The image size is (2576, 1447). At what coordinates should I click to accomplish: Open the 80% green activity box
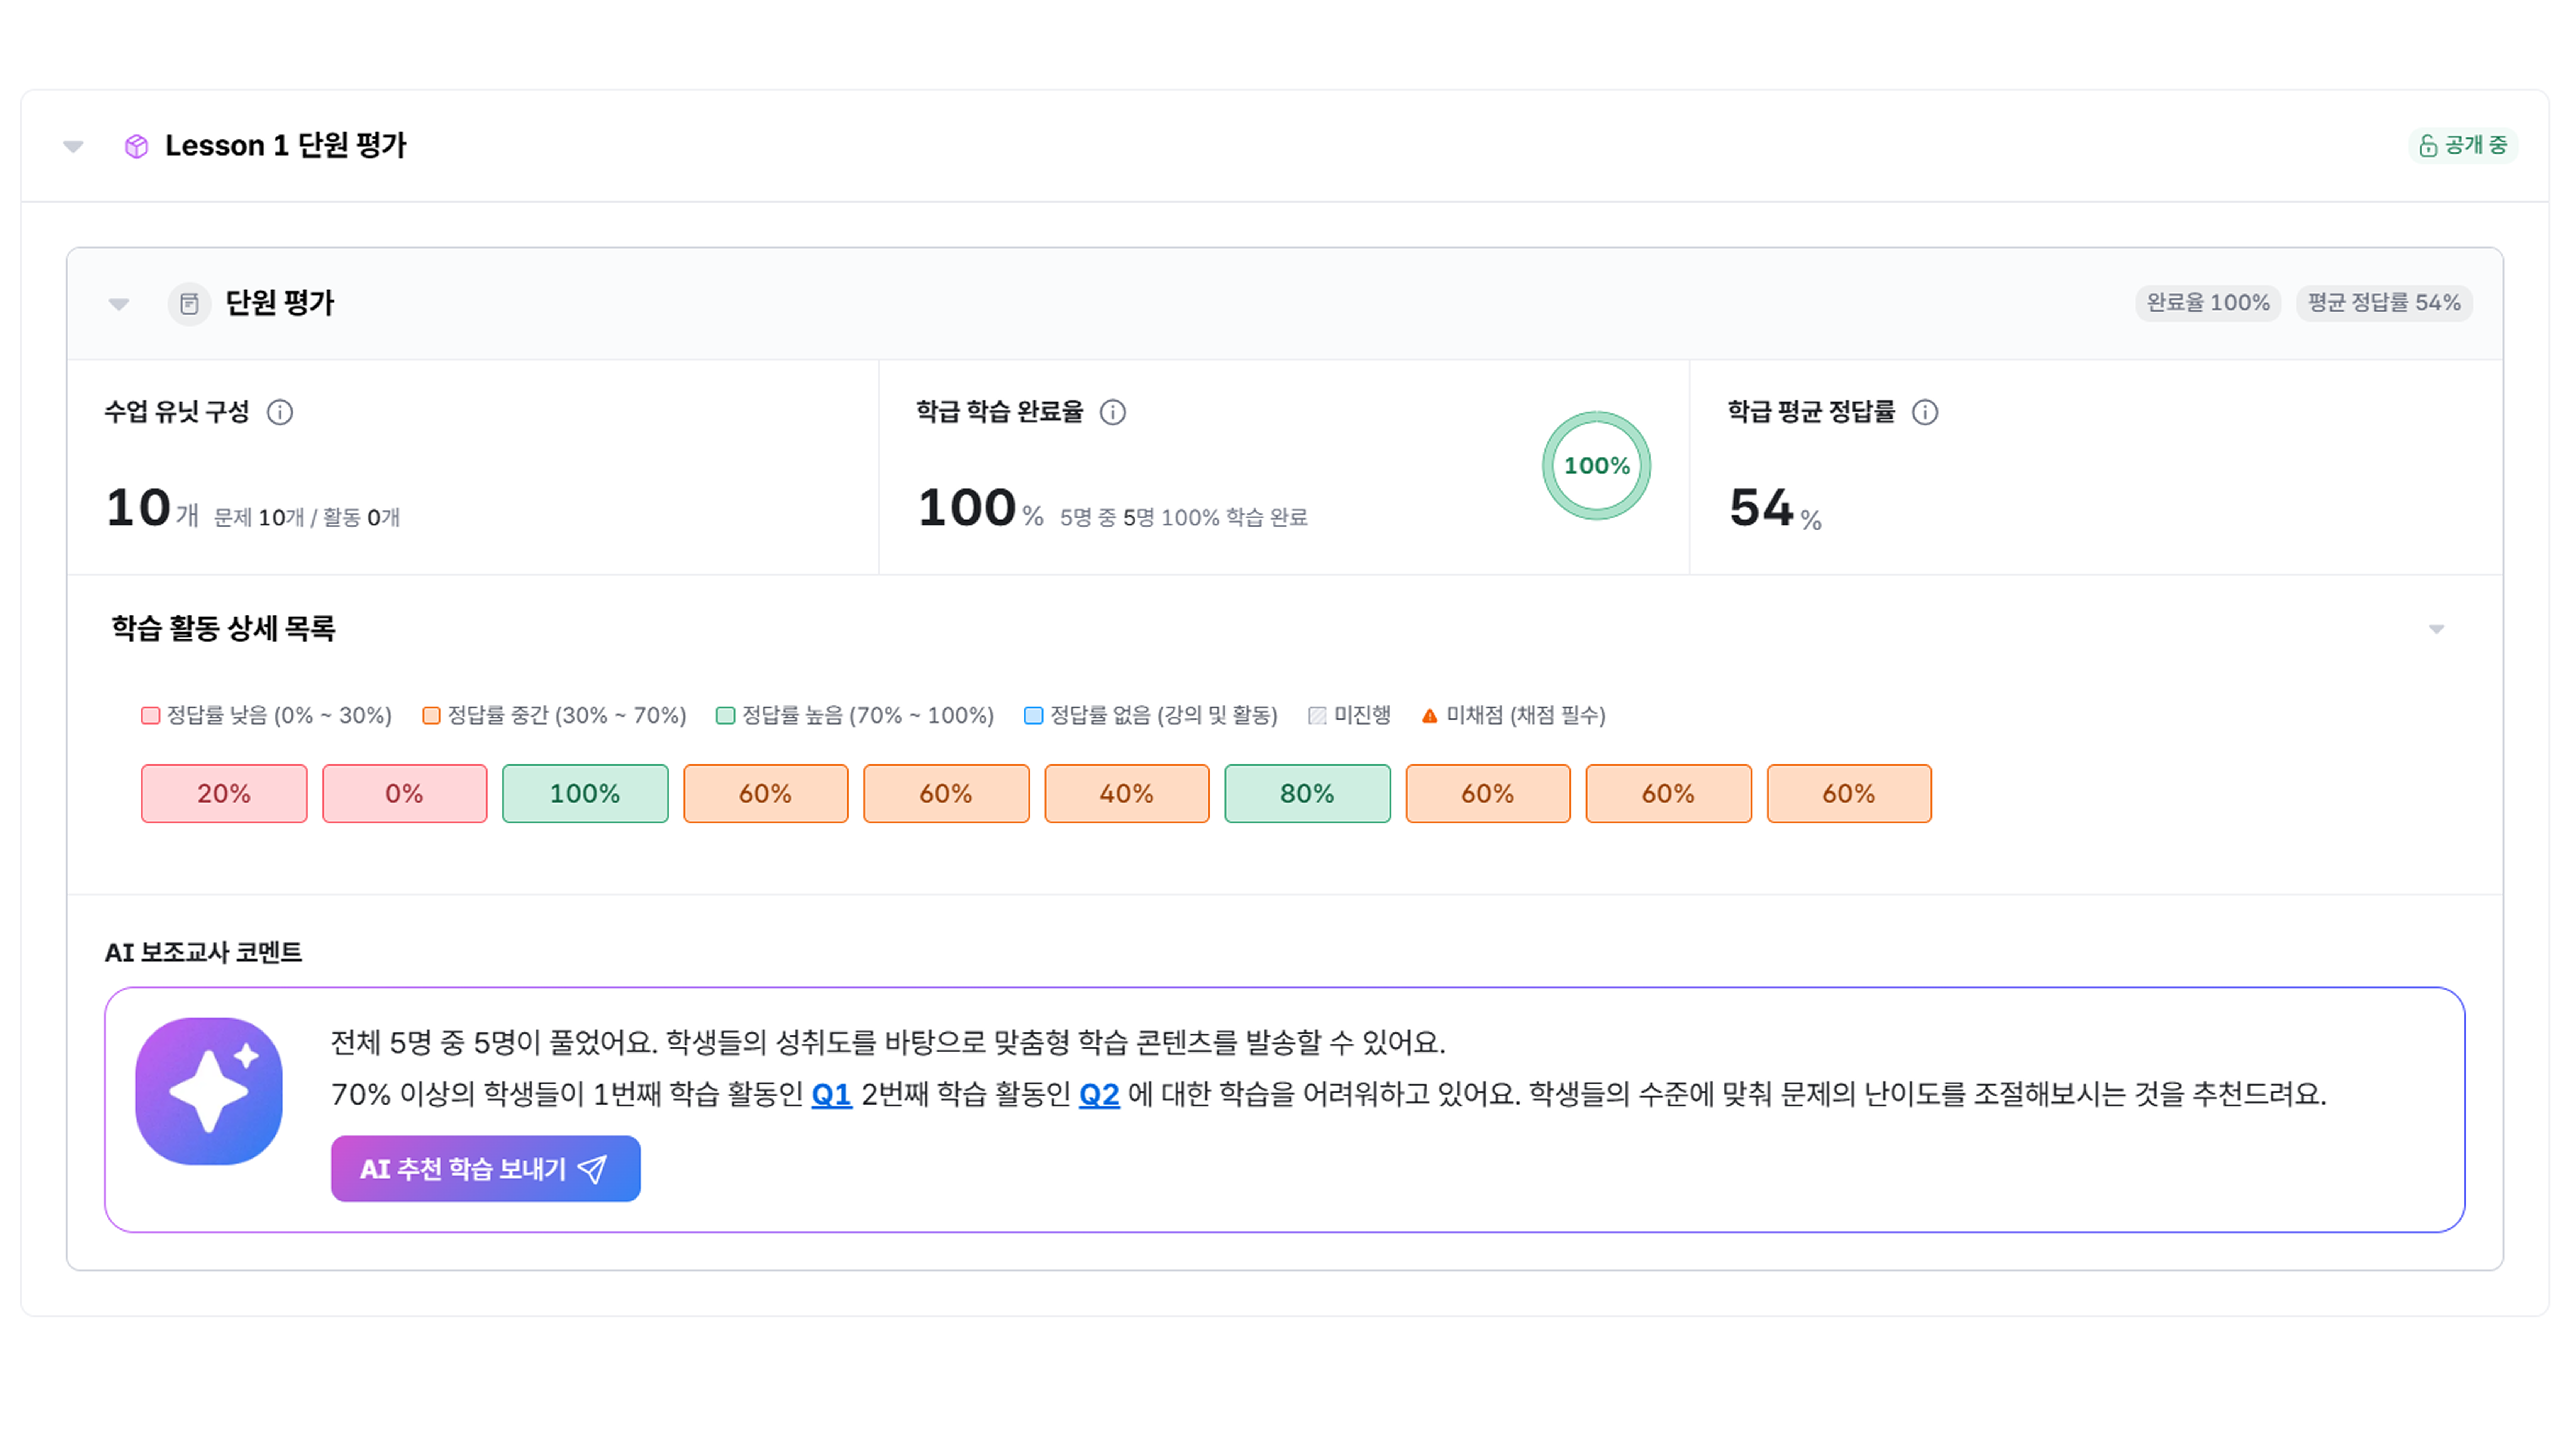pos(1308,794)
